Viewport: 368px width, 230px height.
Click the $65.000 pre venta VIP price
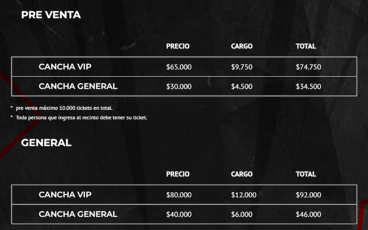click(178, 67)
